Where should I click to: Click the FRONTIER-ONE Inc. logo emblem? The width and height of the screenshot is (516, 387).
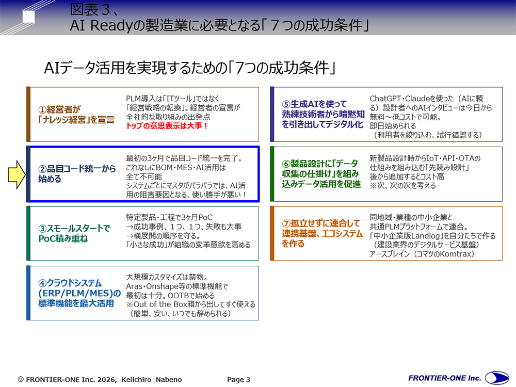pos(497,378)
